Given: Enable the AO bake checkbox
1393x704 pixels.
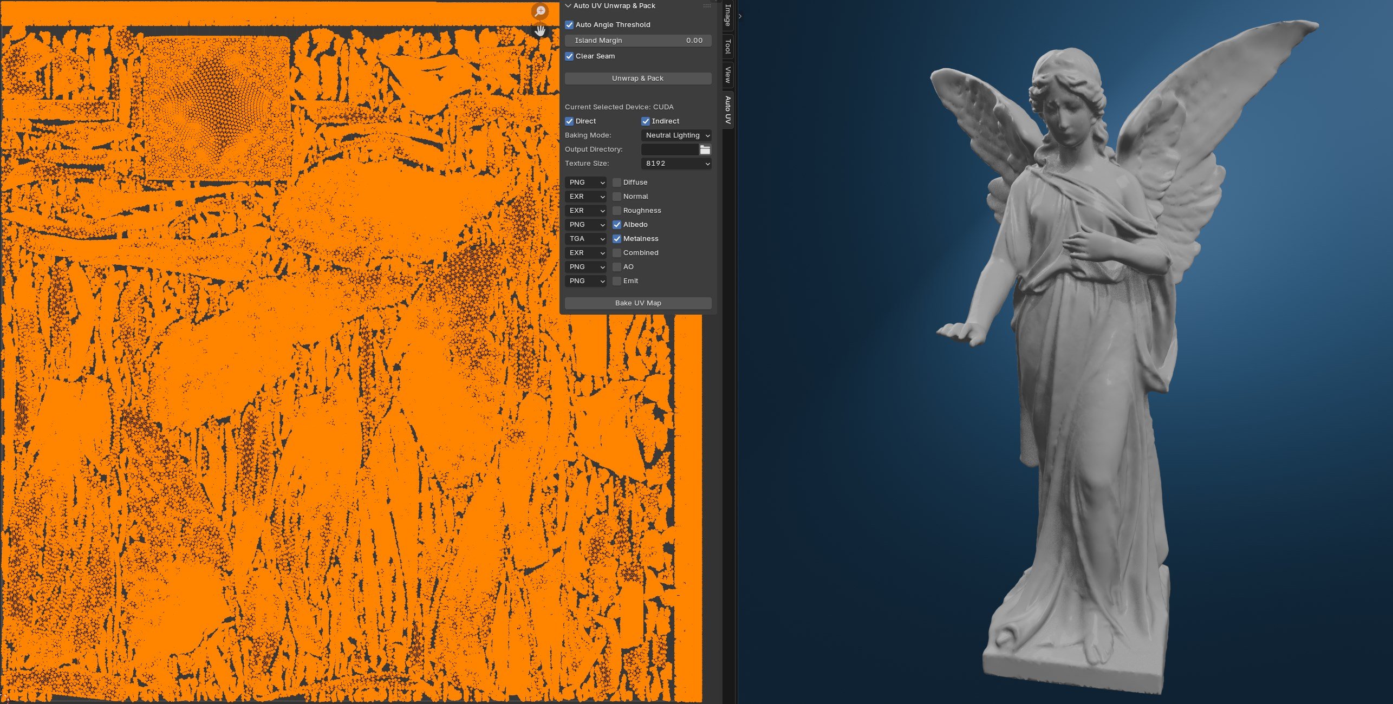Looking at the screenshot, I should pos(617,267).
